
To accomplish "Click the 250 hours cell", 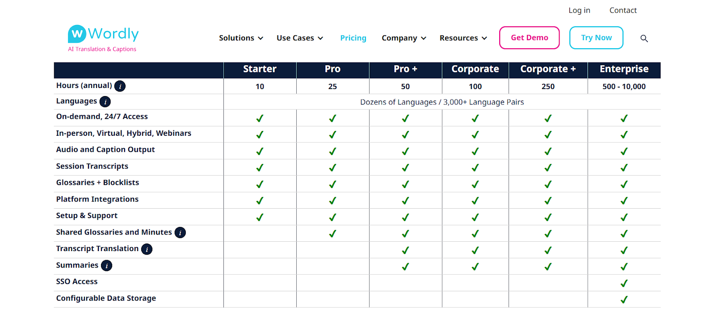I will tap(548, 87).
